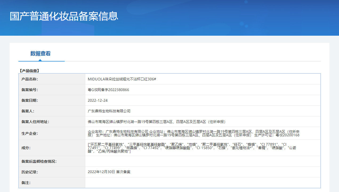Select the 生产企业 details text

click(x=193, y=133)
